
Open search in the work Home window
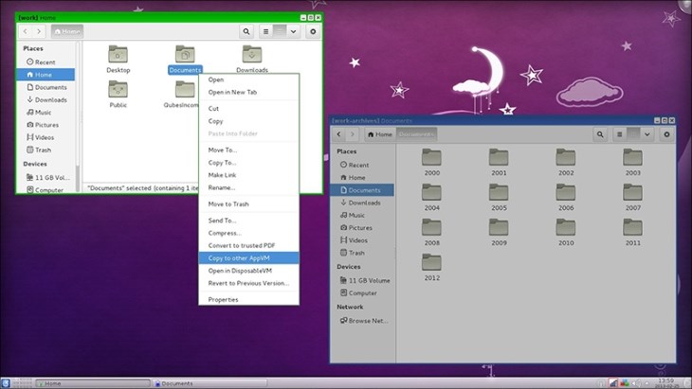tap(246, 32)
